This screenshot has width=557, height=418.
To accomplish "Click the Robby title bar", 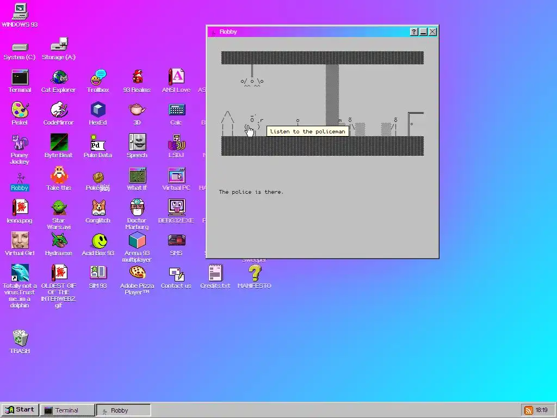I will coord(308,32).
